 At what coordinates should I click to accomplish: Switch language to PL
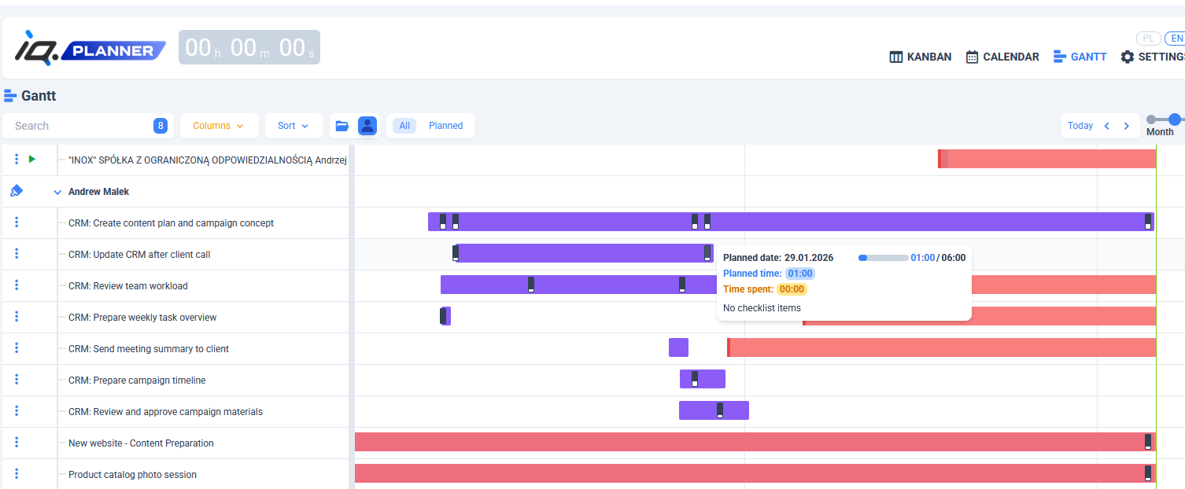tap(1148, 39)
